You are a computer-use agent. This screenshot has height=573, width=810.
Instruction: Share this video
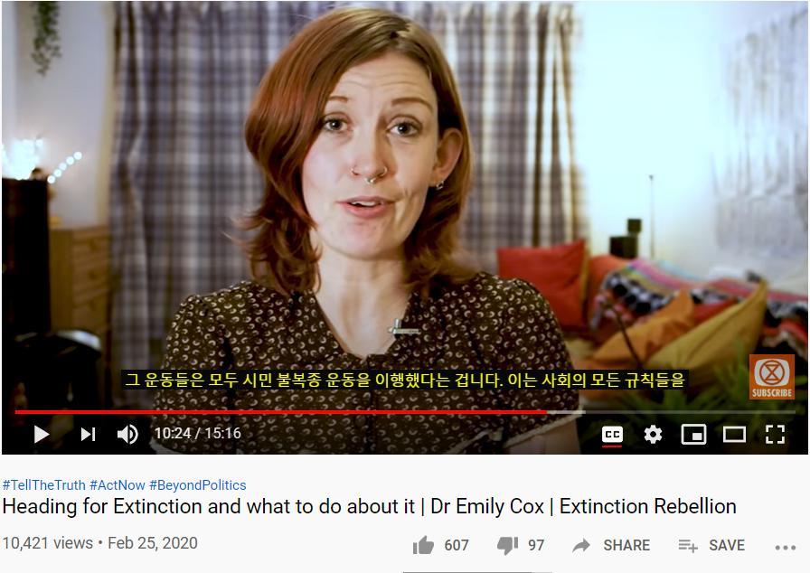(x=611, y=545)
